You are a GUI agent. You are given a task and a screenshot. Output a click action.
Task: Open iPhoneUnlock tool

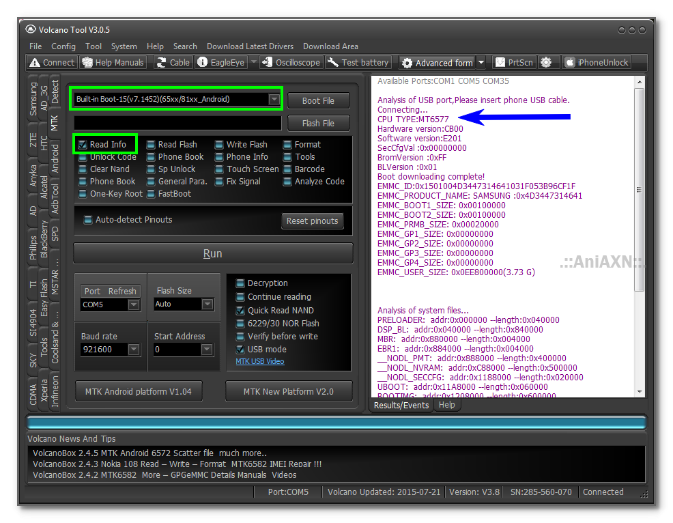pos(597,63)
